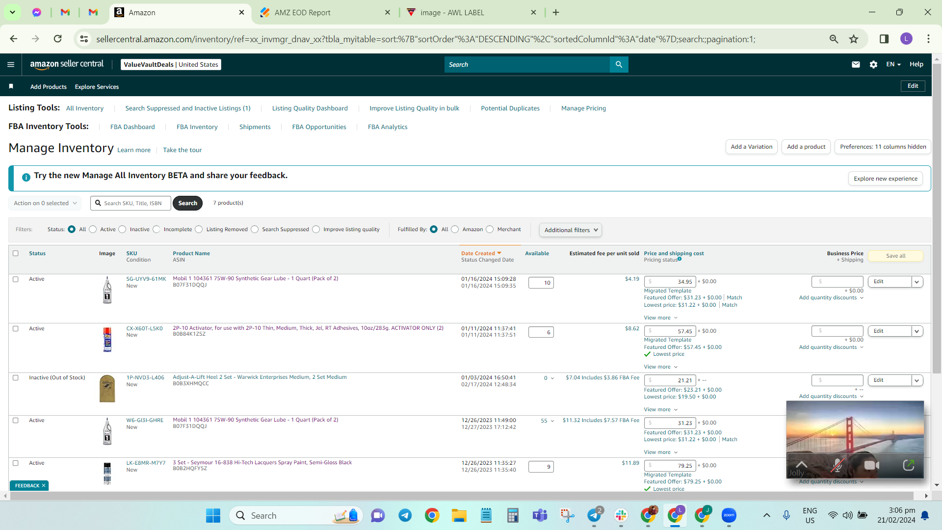Expand View more for SG-UYV9-61MK pricing
This screenshot has width=942, height=530.
(x=660, y=318)
